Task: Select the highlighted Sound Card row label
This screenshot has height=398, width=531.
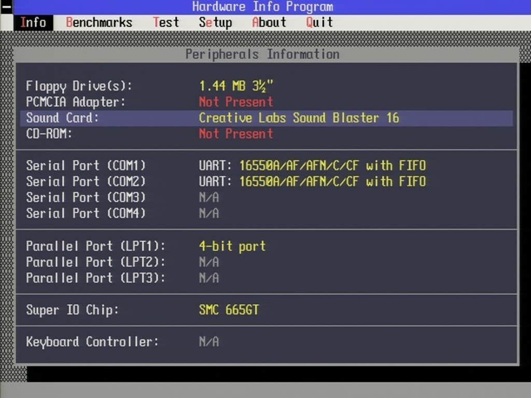Action: [x=63, y=118]
